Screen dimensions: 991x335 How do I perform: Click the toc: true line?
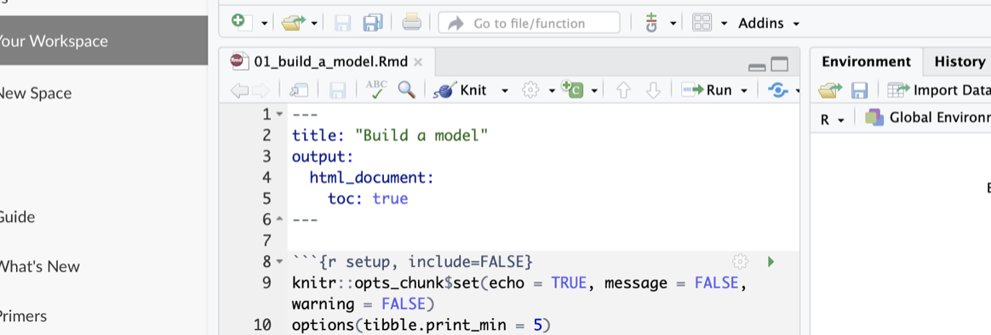(368, 199)
